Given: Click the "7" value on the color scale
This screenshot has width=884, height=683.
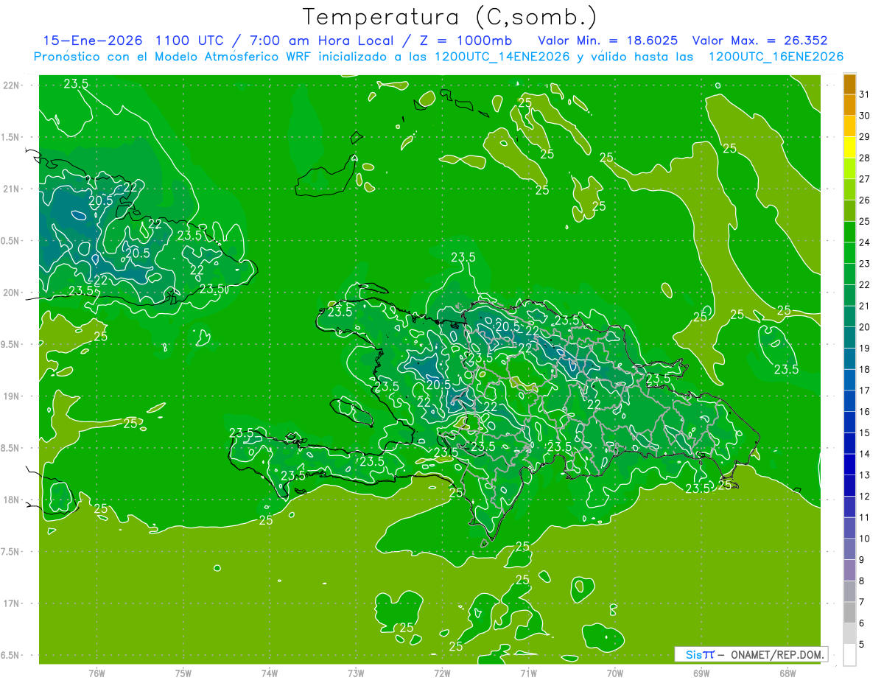Looking at the screenshot, I should tap(862, 602).
